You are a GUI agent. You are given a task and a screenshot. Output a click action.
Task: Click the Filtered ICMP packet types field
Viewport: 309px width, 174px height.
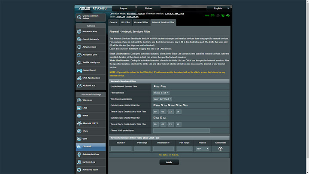pos(181,131)
